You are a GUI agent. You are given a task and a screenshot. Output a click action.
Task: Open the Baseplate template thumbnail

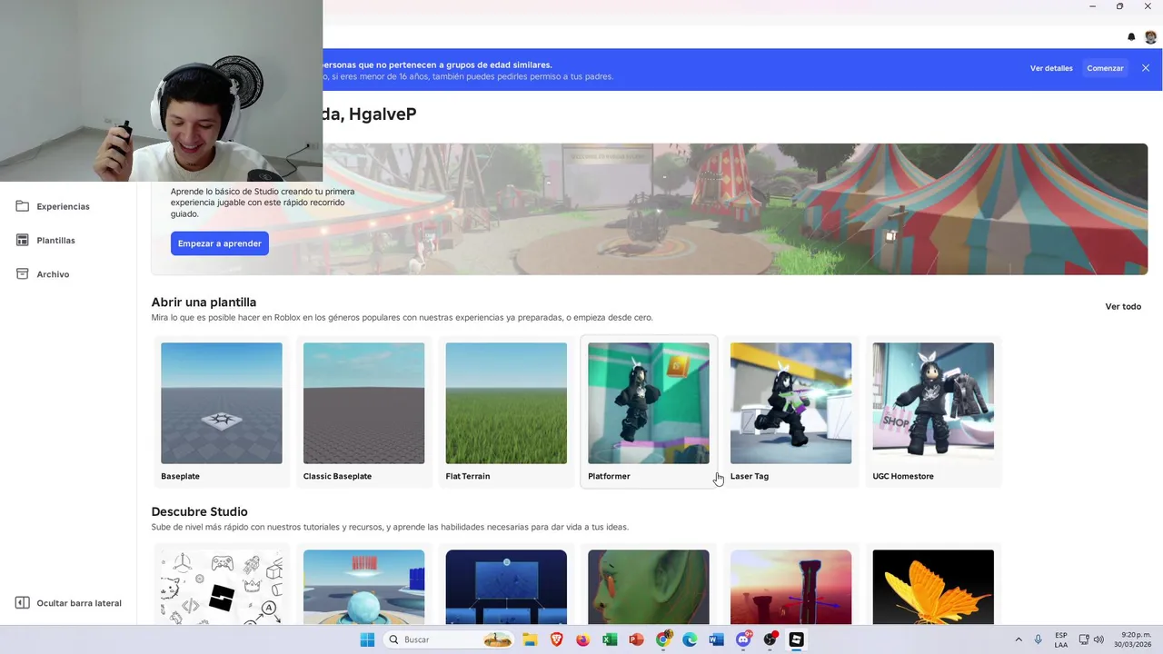(222, 403)
